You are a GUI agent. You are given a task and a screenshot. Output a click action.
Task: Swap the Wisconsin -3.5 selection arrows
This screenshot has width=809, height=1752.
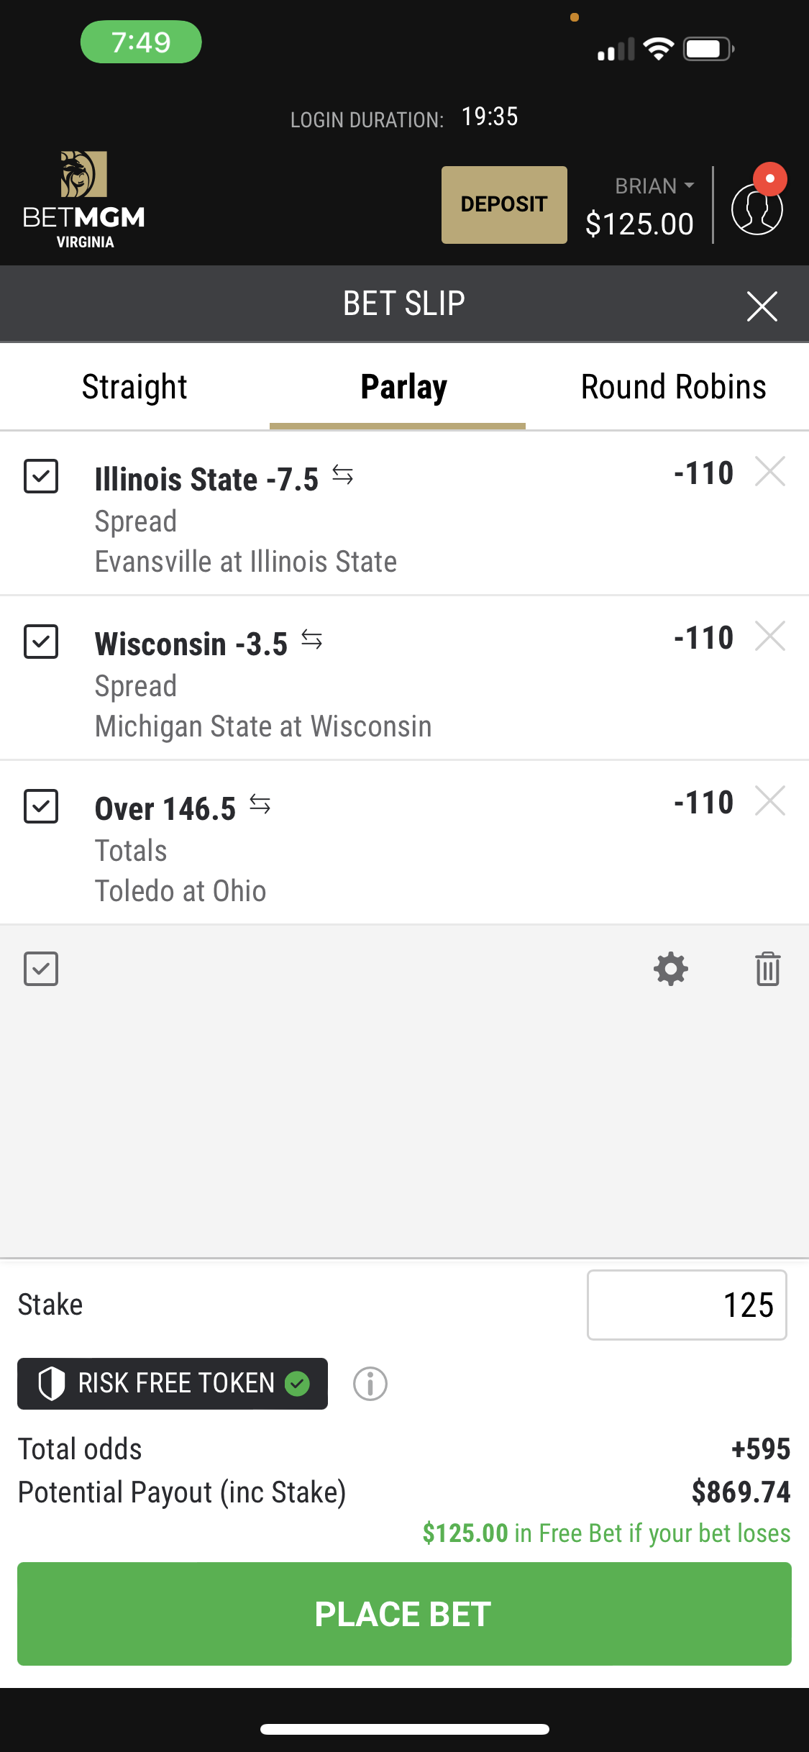[312, 639]
